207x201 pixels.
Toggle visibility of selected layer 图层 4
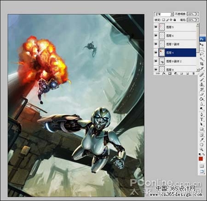(x=156, y=53)
